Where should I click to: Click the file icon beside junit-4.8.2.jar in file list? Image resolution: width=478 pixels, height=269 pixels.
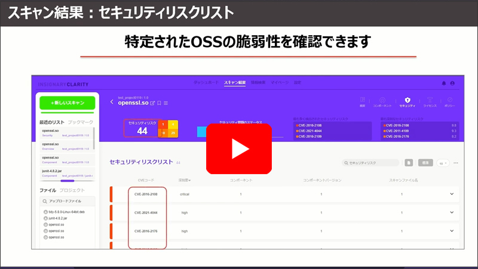pos(46,218)
